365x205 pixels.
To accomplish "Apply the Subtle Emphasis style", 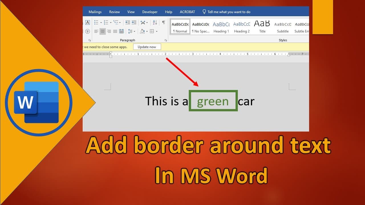I will 301,26.
